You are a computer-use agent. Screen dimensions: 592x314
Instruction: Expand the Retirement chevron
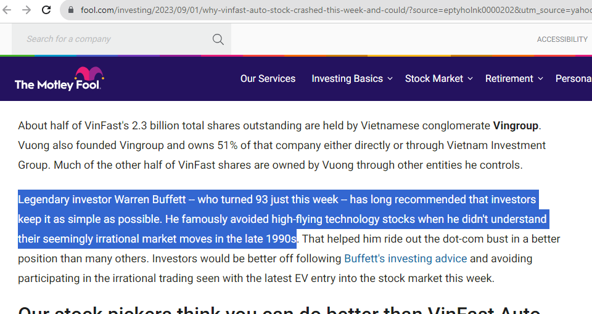(540, 79)
